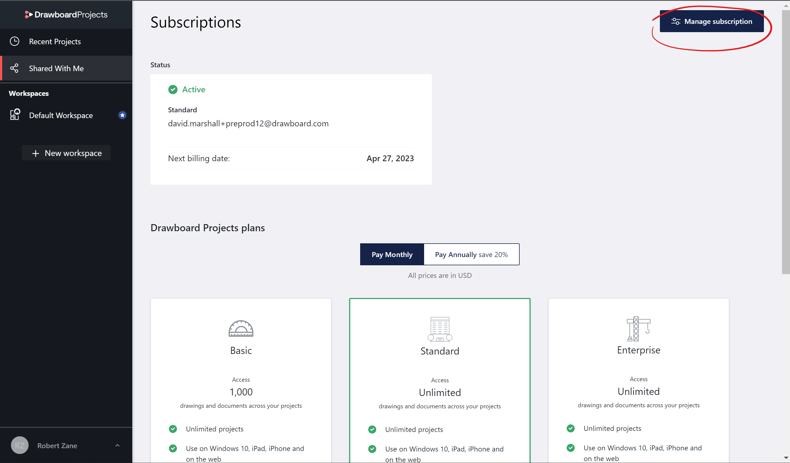Click the david.marshall+preprod12@drawboard.com email
Viewport: 790px width, 463px height.
[248, 124]
